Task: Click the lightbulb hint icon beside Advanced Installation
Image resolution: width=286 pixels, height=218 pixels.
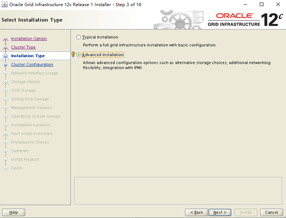Action: click(73, 54)
